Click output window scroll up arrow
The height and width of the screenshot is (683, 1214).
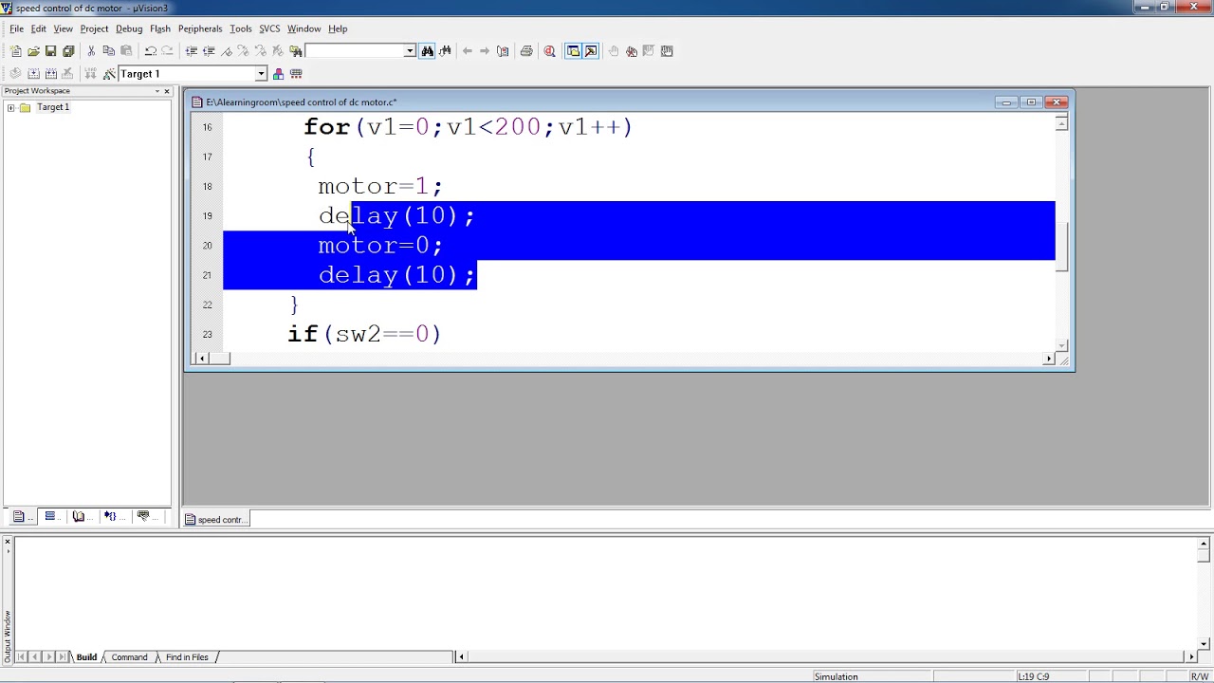click(1204, 545)
